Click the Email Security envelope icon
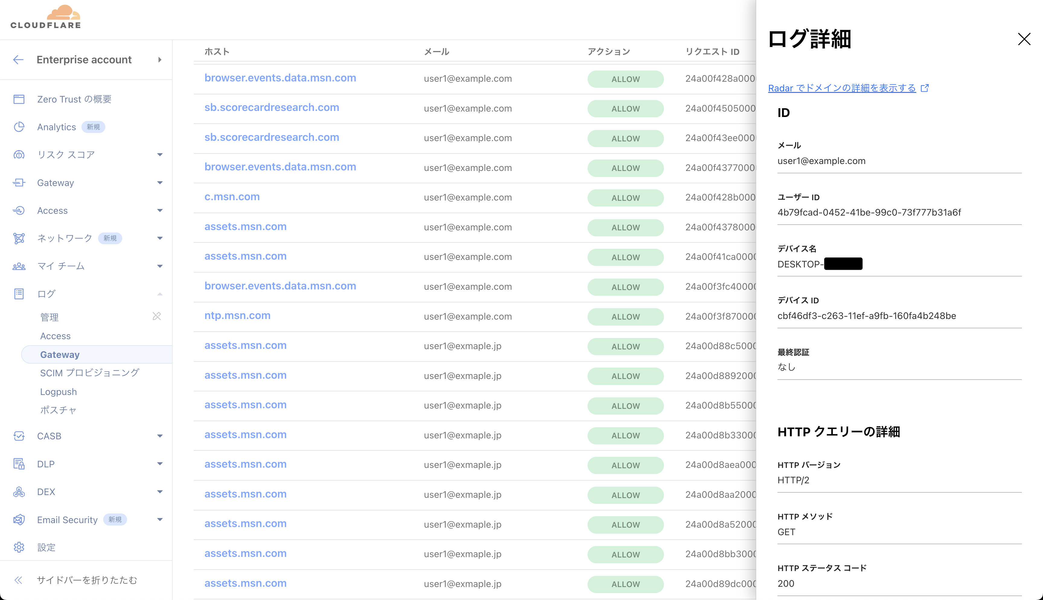 pos(19,519)
